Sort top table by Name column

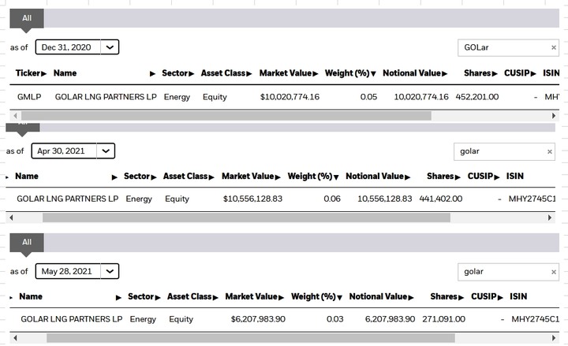point(104,73)
